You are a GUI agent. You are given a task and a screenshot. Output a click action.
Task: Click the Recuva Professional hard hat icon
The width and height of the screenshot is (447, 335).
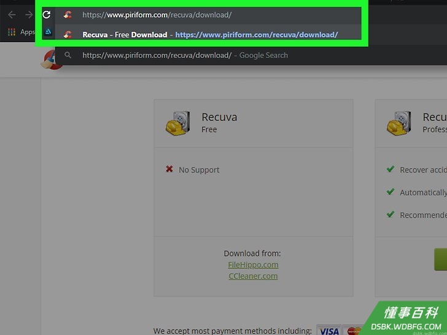(x=399, y=123)
